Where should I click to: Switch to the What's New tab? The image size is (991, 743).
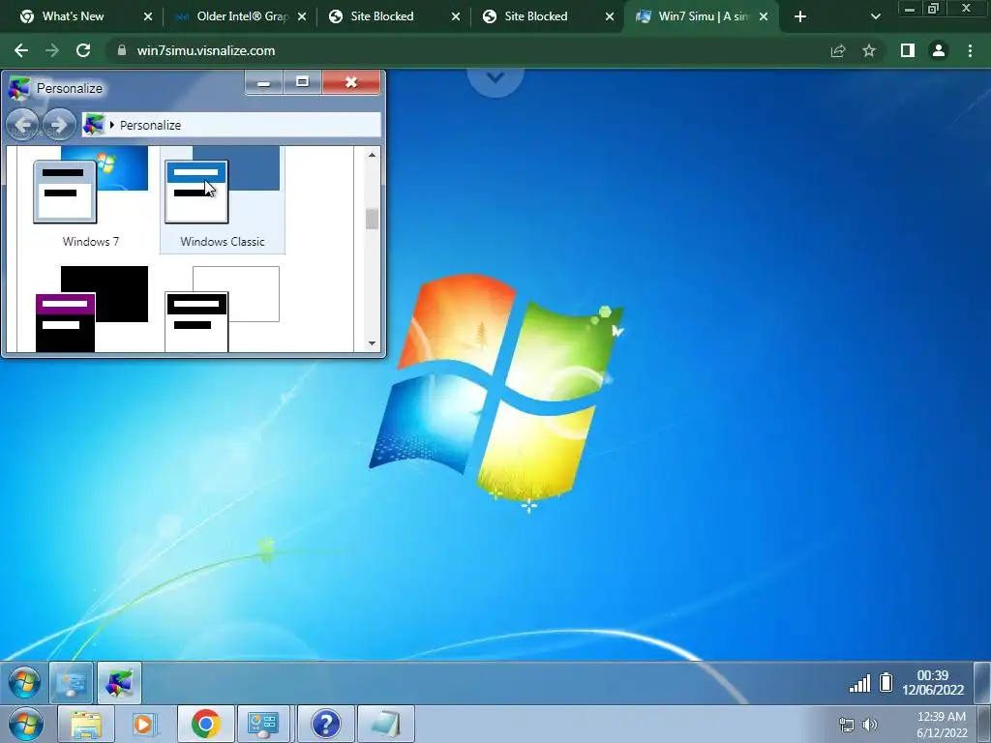[x=73, y=16]
